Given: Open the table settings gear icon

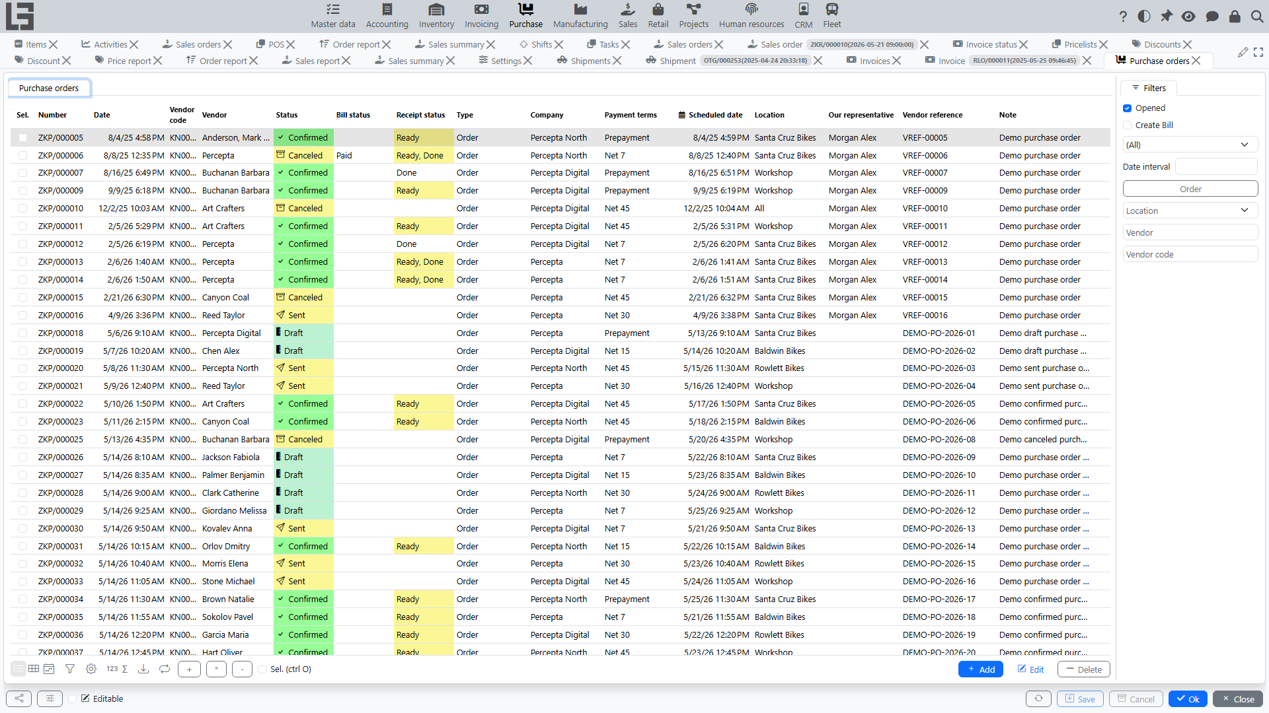Looking at the screenshot, I should (x=91, y=669).
